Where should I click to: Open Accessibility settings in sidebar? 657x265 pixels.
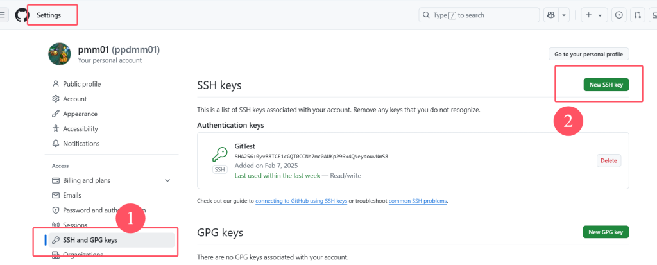click(80, 128)
